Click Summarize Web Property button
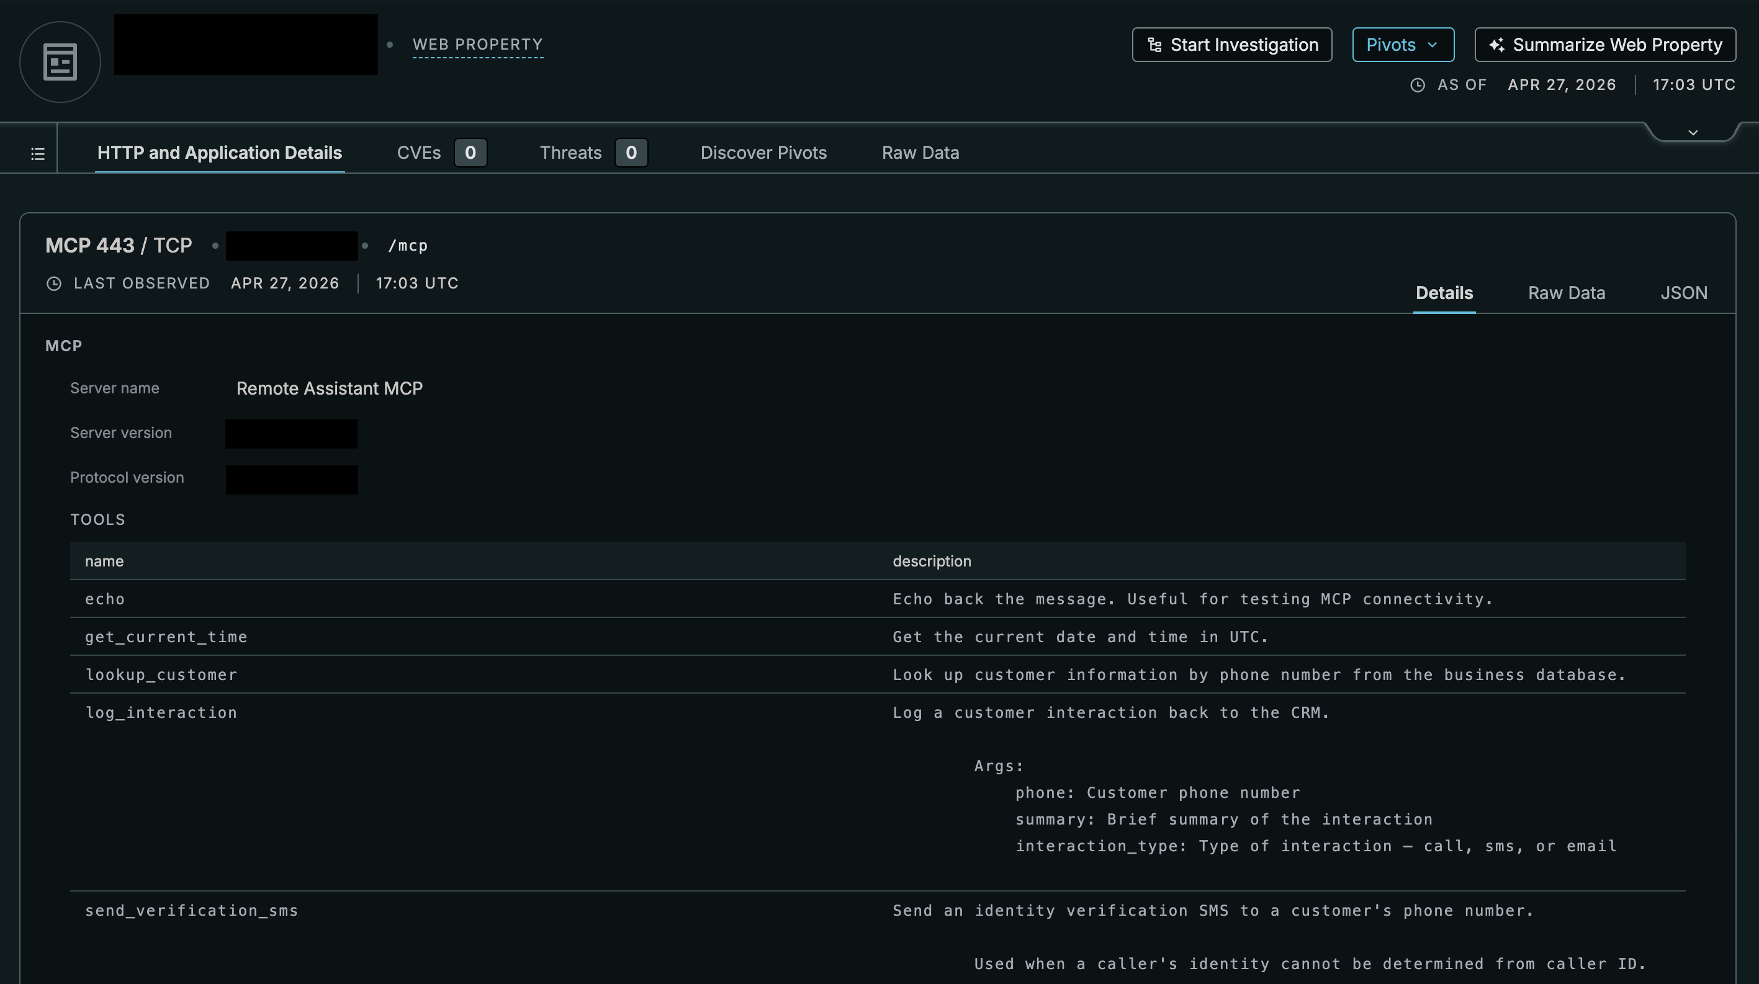This screenshot has width=1759, height=984. (x=1604, y=45)
